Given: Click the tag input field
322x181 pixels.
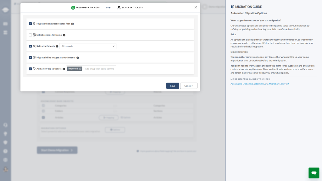Looking at the screenshot, I should click(x=100, y=69).
